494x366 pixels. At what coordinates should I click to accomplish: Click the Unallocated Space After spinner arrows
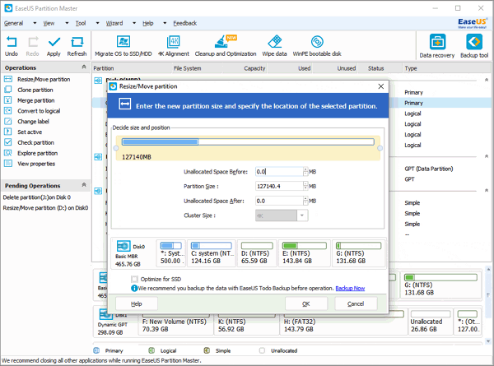[x=305, y=201]
